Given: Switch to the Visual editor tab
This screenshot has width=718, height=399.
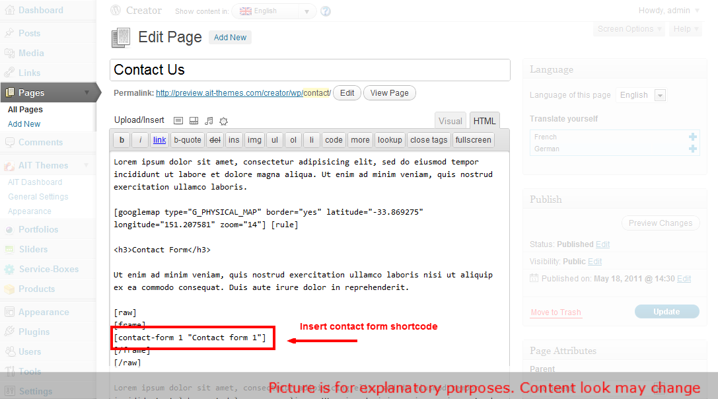Looking at the screenshot, I should click(x=450, y=121).
